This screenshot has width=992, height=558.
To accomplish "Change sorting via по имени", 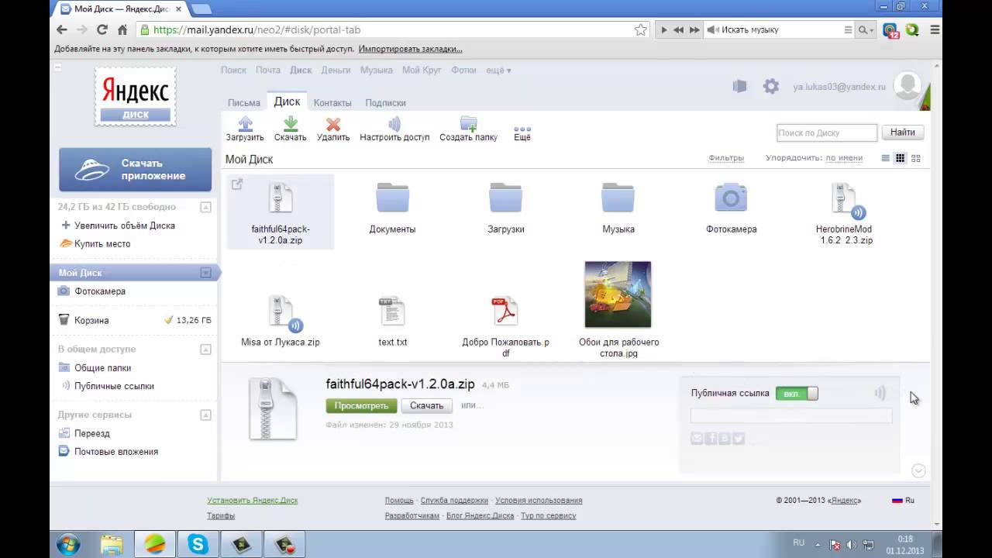I will click(x=844, y=158).
